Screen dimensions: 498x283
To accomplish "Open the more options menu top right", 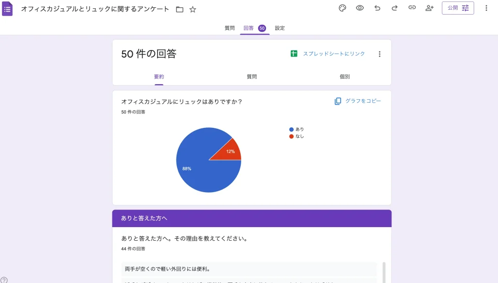I will [x=486, y=8].
